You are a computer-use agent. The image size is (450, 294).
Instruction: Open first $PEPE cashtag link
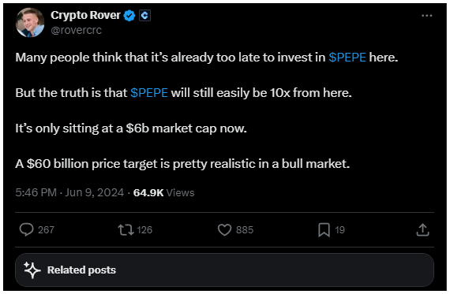click(347, 58)
